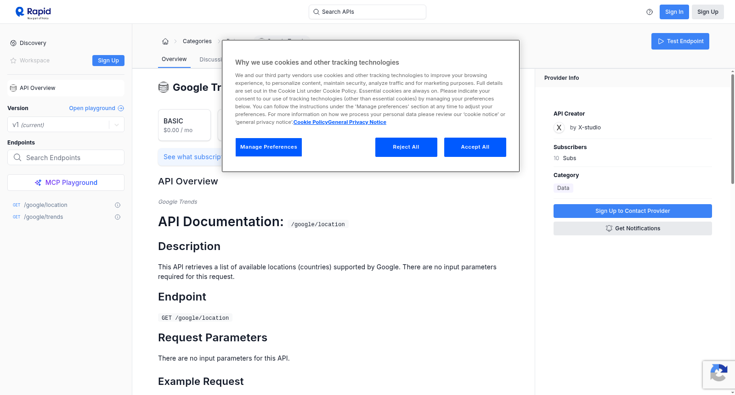The height and width of the screenshot is (395, 735).
Task: Expand version list chevron arrow
Action: click(x=117, y=125)
